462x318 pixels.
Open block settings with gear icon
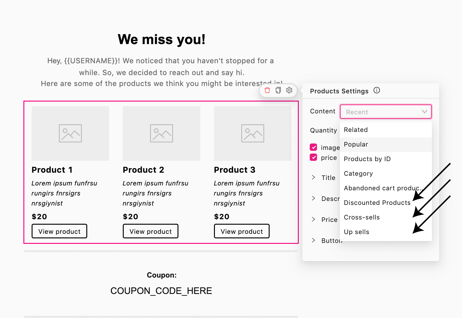pos(289,90)
